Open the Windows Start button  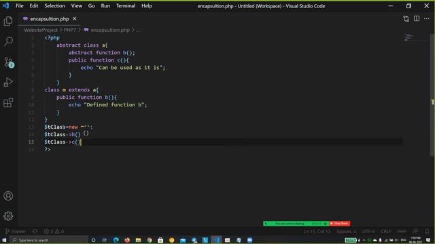(4, 240)
